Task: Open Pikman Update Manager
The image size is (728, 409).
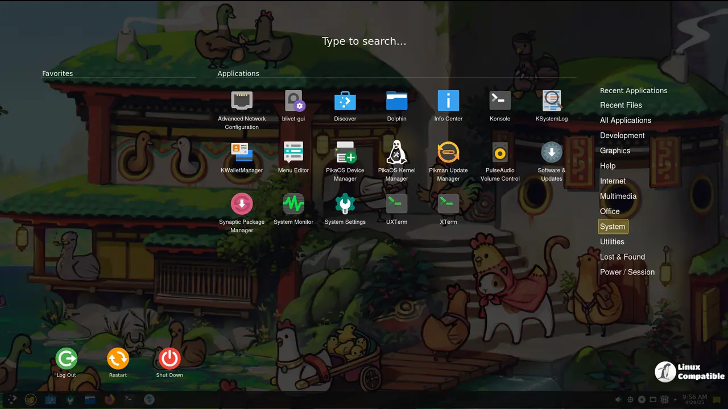Action: (x=448, y=153)
